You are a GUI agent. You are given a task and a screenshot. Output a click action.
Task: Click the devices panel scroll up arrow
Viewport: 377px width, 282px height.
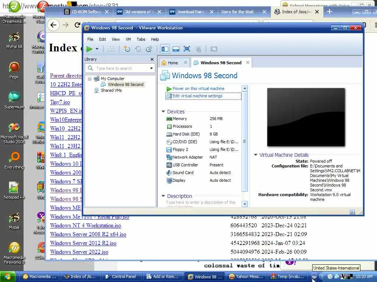click(244, 88)
